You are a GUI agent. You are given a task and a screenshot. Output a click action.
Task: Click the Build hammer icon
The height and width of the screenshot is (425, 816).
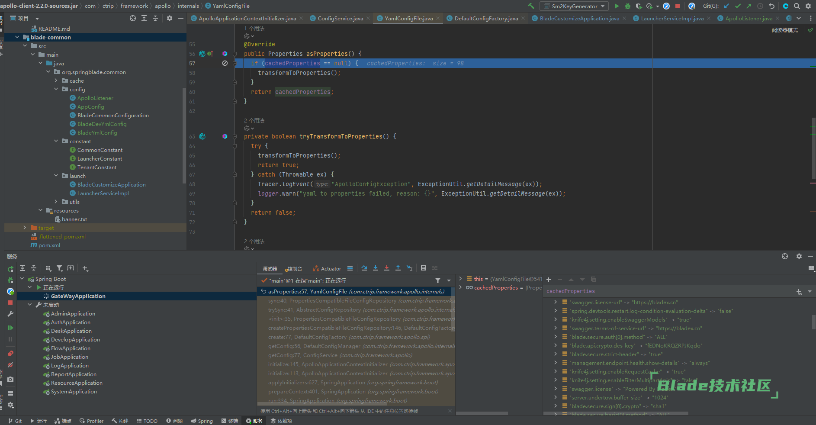pos(531,6)
